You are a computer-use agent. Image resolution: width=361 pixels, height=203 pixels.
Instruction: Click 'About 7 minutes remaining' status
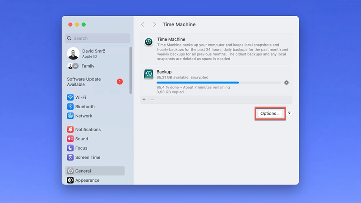coord(206,87)
